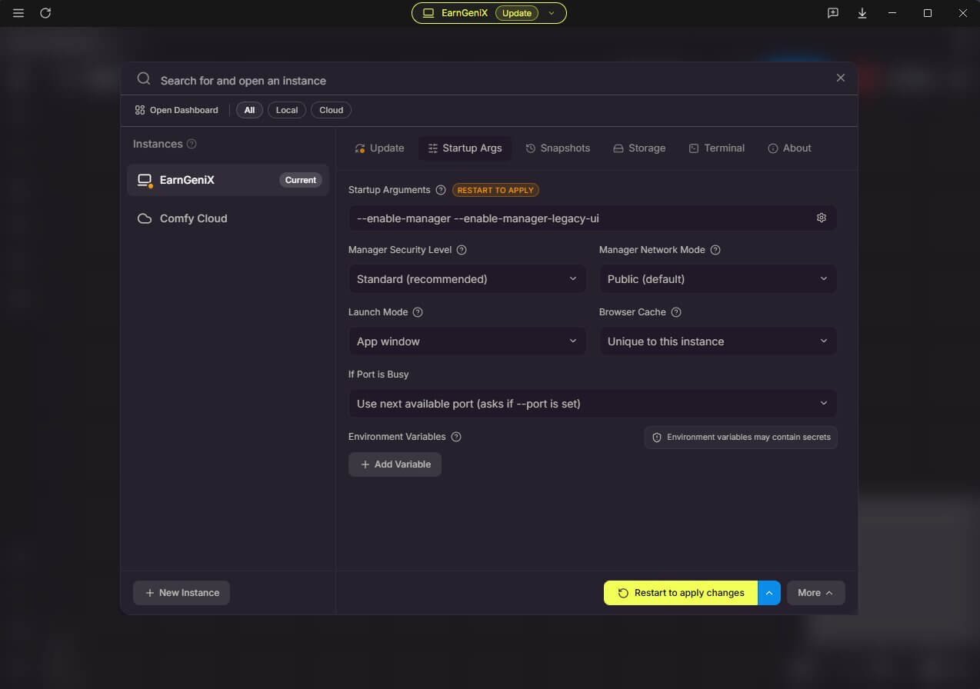This screenshot has width=980, height=689.
Task: Open the Manager Security Level dropdown
Action: click(467, 279)
